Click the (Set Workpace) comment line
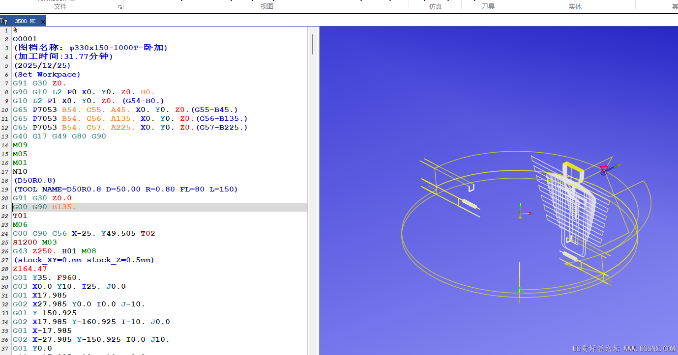Viewport: 678px width, 355px height. click(x=47, y=75)
